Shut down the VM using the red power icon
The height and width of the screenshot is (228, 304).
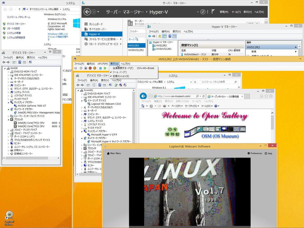90,68
